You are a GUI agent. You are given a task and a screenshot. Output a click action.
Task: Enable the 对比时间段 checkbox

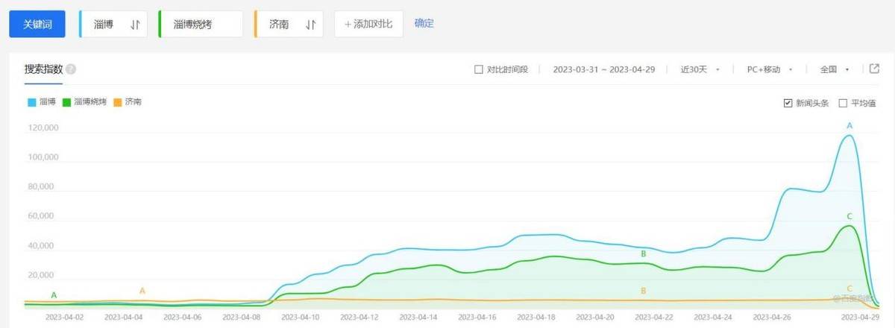click(x=479, y=69)
